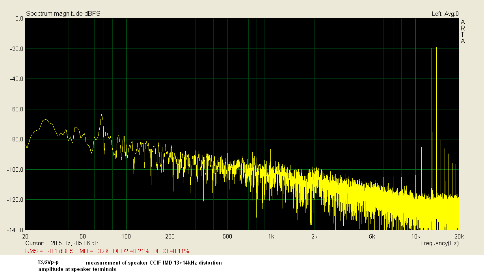Click the 'amplitude at speaker terminals' caption

coord(77,269)
